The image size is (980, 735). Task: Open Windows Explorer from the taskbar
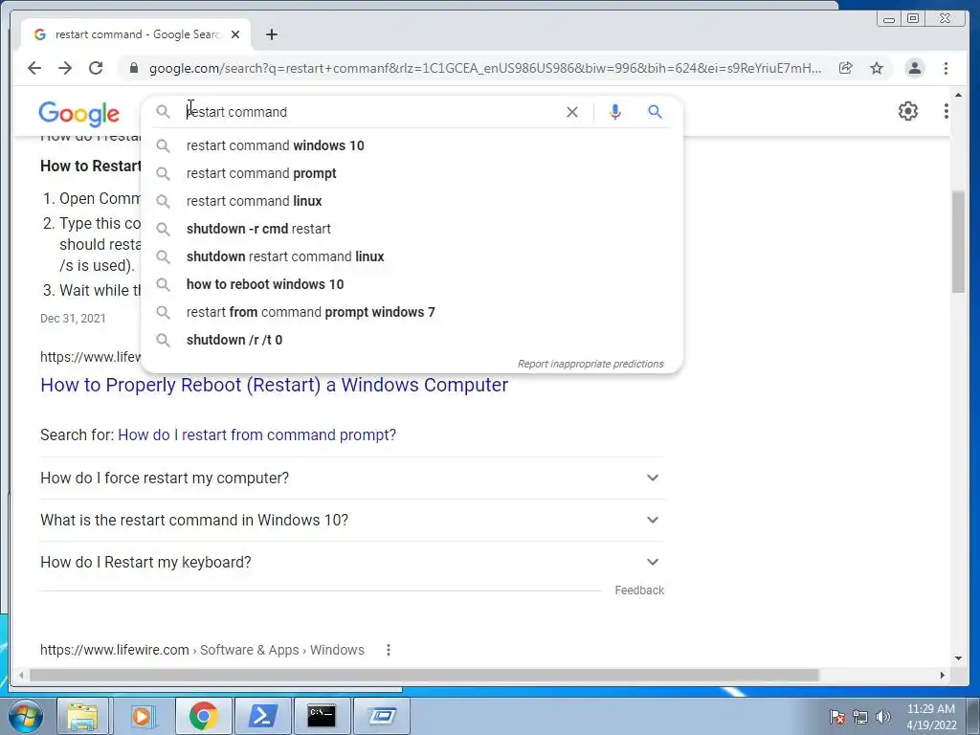coord(82,716)
